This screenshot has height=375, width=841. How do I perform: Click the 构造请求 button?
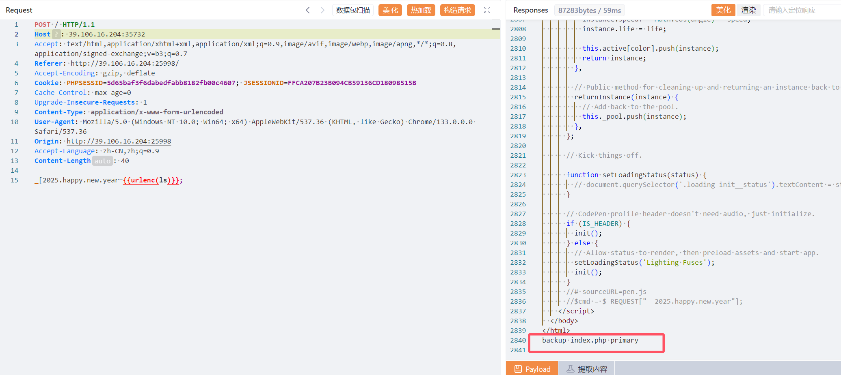pos(458,10)
